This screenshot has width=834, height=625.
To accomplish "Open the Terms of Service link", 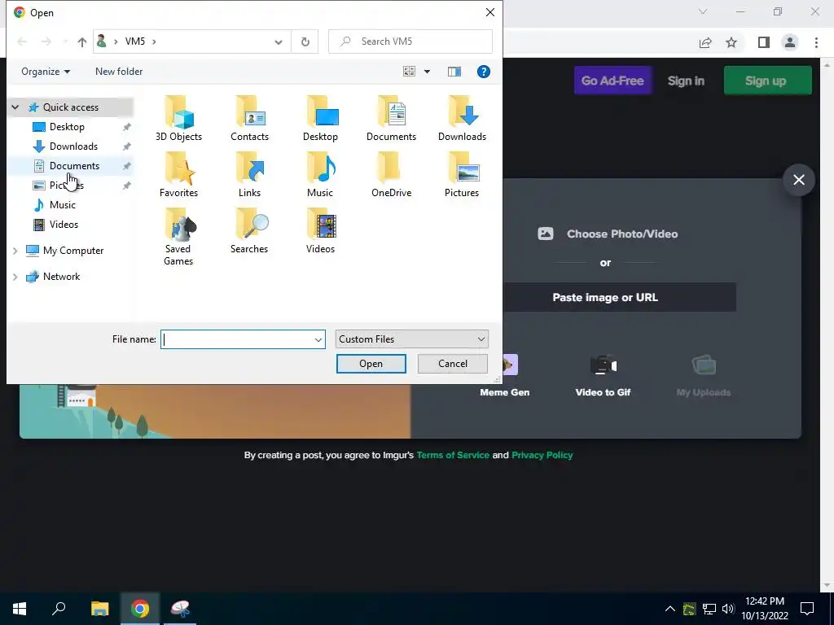I will tap(453, 456).
